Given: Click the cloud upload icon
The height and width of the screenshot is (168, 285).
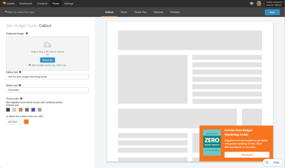Looking at the screenshot, I should click(x=48, y=45).
